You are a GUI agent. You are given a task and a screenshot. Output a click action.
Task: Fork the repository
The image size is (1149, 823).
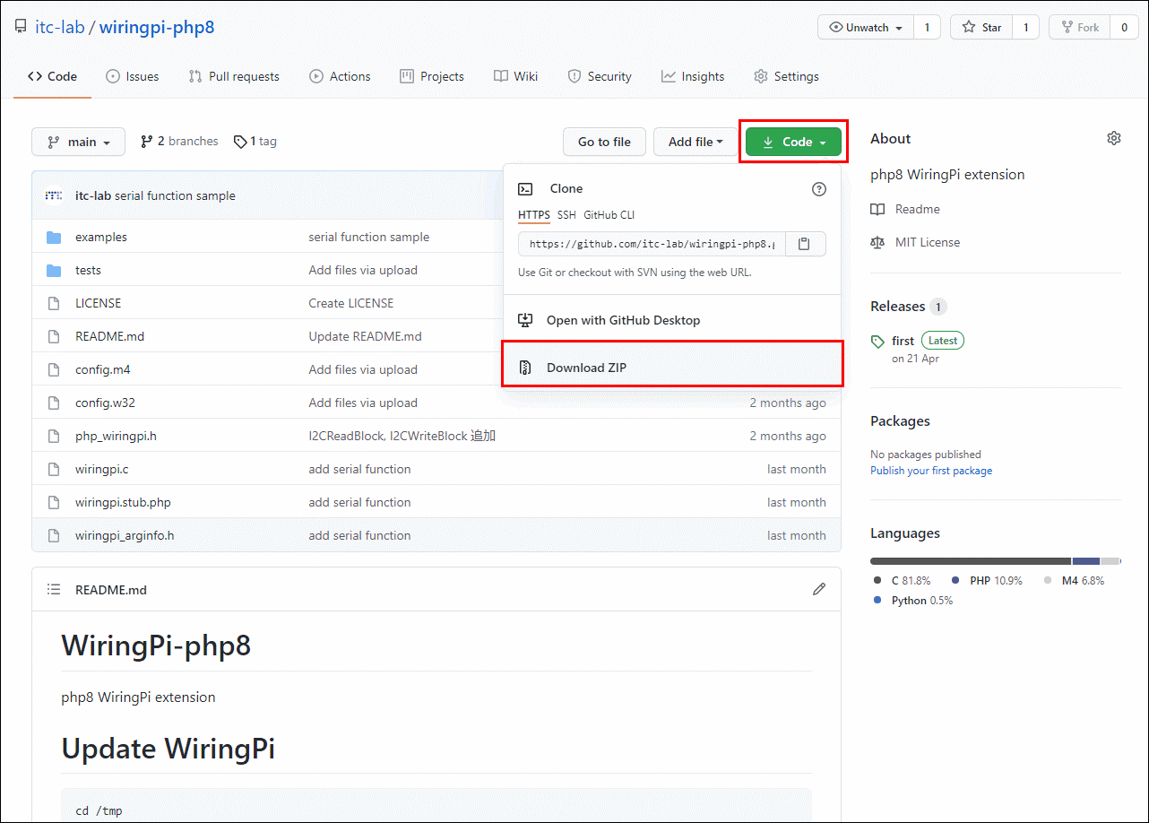click(x=1079, y=28)
